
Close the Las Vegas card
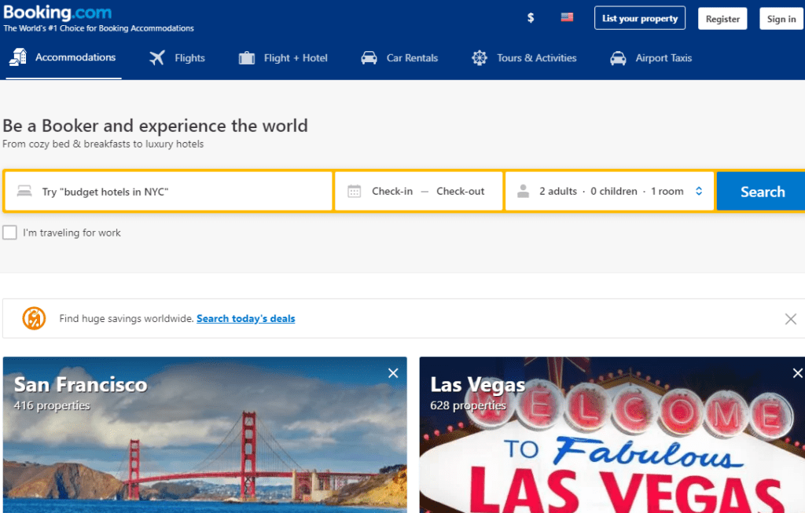pos(797,373)
